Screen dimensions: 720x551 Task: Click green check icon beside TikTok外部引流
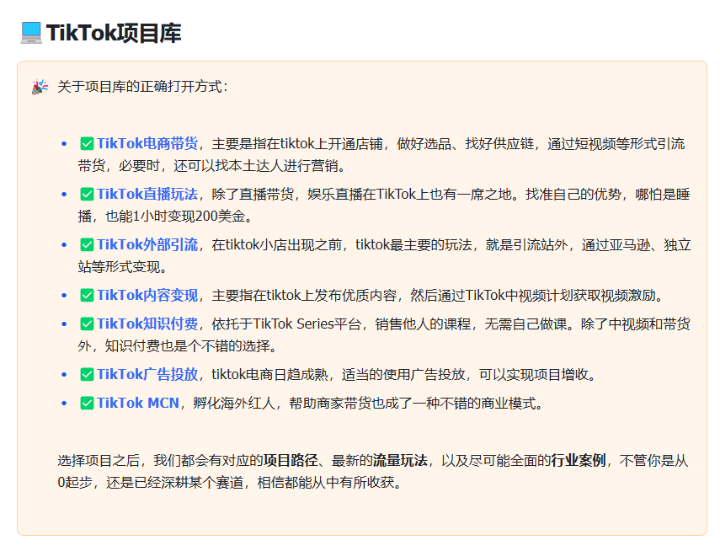point(87,245)
